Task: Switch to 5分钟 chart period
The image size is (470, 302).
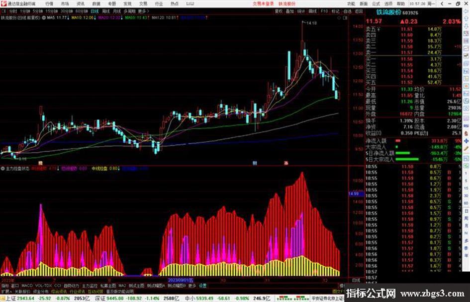Action: [x=38, y=11]
